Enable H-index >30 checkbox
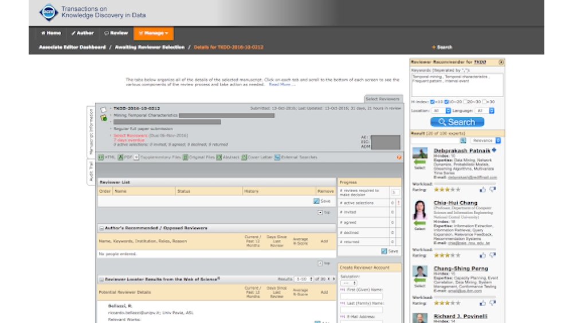The height and width of the screenshot is (323, 573). click(x=484, y=102)
